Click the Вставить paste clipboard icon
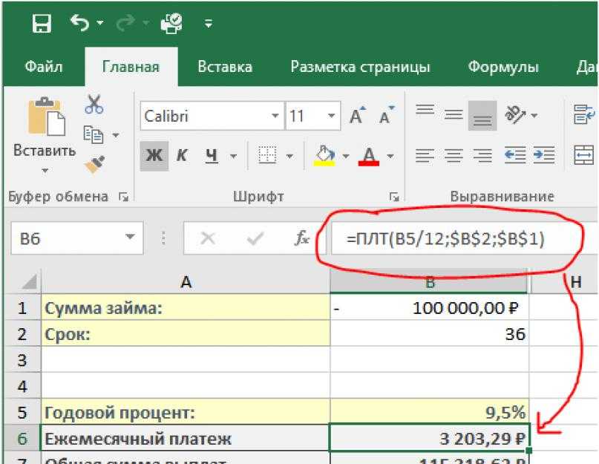This screenshot has width=599, height=464. coord(46,117)
